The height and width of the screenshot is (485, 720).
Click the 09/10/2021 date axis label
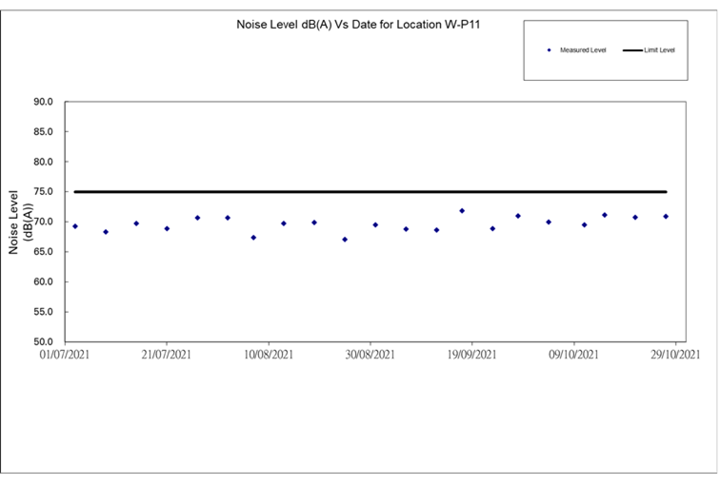pyautogui.click(x=573, y=355)
